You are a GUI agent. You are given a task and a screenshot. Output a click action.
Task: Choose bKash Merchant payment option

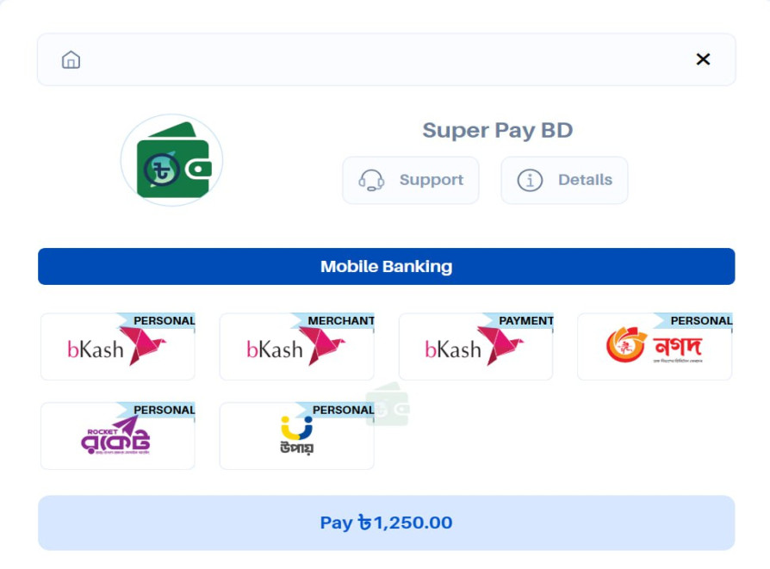[296, 347]
